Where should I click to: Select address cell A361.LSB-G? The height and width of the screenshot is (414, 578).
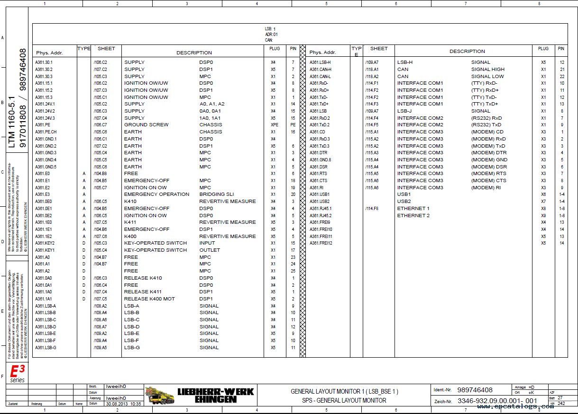pos(46,348)
